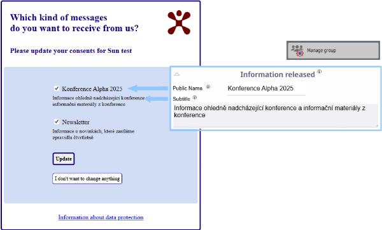
Task: Click the Manage group people icon
Action: coord(297,50)
